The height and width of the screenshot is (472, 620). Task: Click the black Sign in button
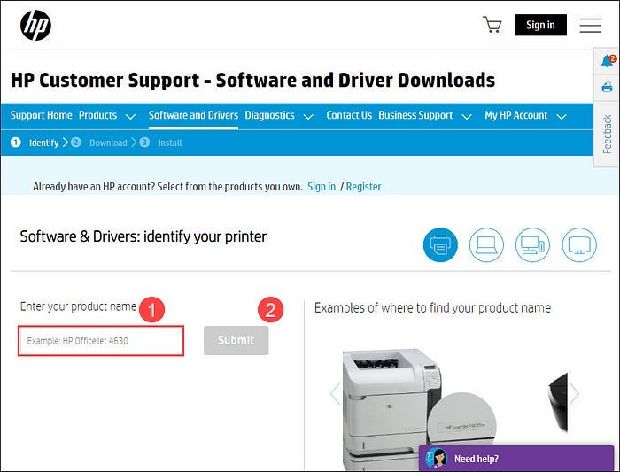click(540, 25)
